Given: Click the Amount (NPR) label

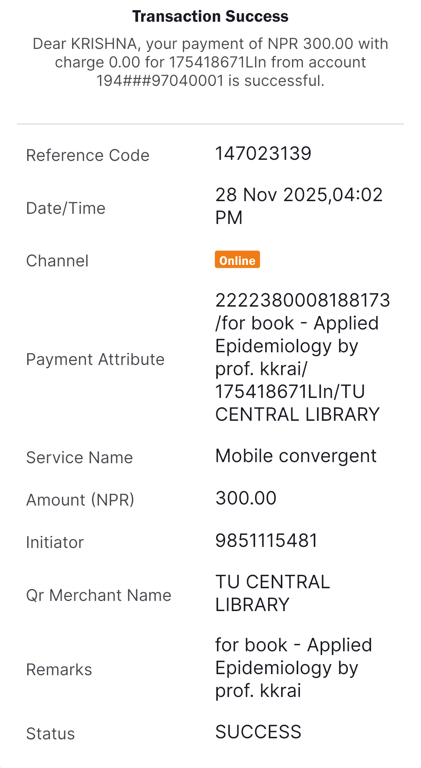Looking at the screenshot, I should point(80,500).
